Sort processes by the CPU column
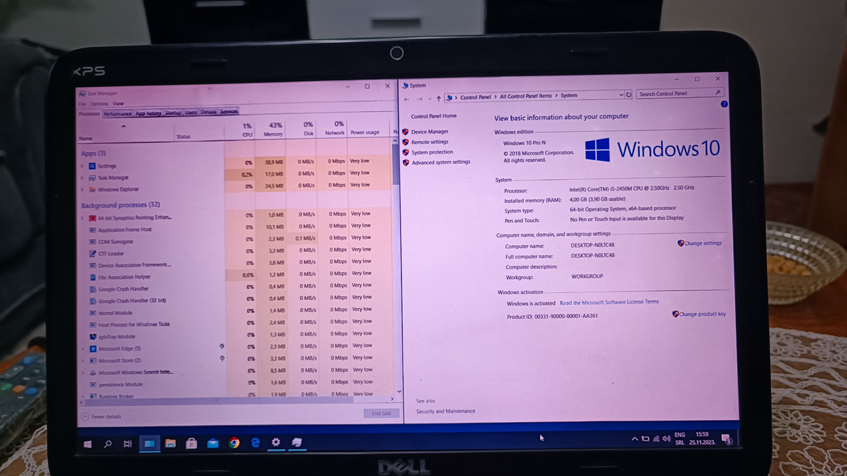Screen dimensions: 847x476 click(x=247, y=130)
